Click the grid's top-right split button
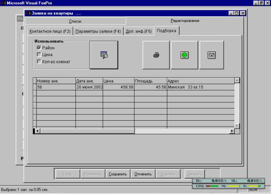This screenshot has width=271, height=194. tap(237, 81)
